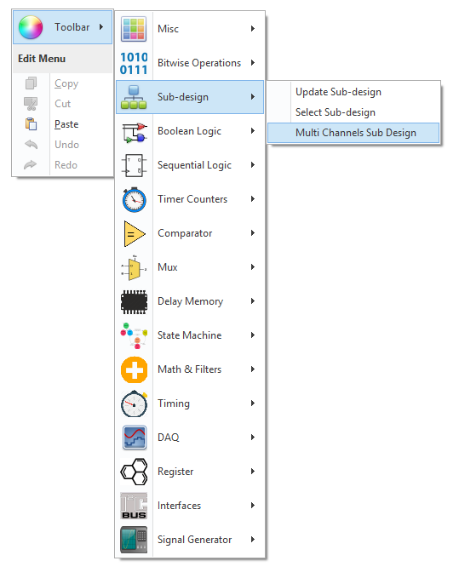459x578 pixels.
Task: Select Redo text in Edit Menu
Action: point(66,165)
